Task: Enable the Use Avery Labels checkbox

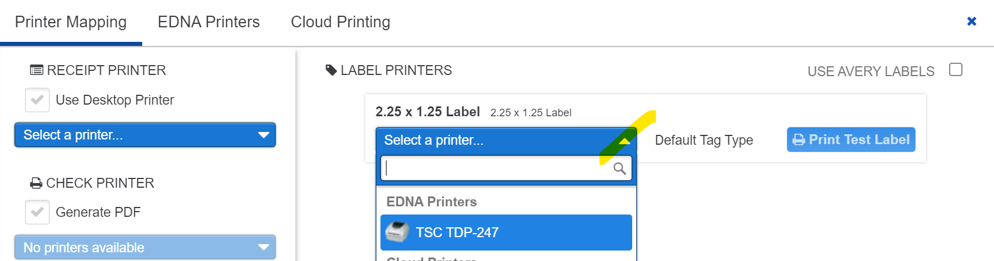Action: tap(956, 70)
